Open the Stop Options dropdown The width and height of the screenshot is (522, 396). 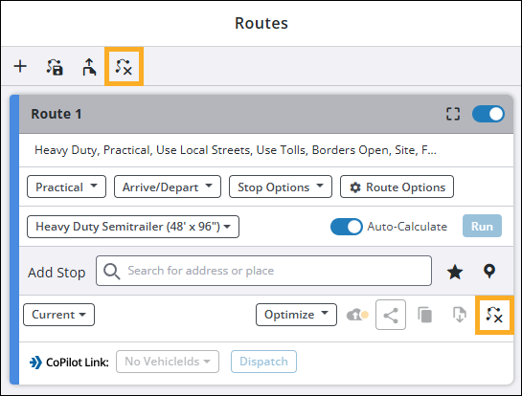point(281,187)
